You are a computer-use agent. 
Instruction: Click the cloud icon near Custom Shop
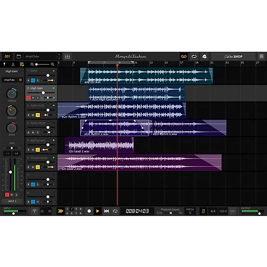pos(205,56)
